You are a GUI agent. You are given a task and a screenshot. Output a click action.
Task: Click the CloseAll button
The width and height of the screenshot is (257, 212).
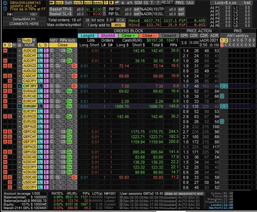coord(169,36)
